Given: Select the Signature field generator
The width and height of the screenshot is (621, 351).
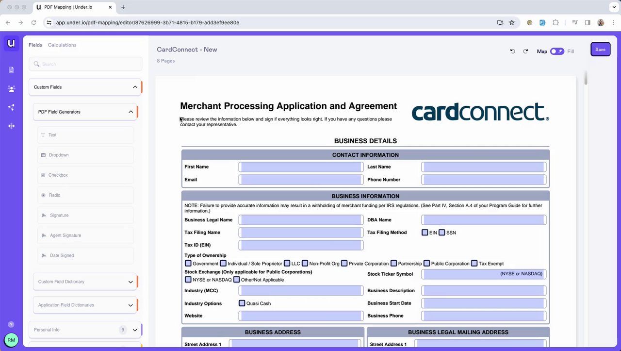Looking at the screenshot, I should point(85,215).
